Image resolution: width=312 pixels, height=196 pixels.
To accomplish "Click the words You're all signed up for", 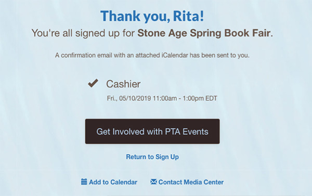I will [83, 33].
